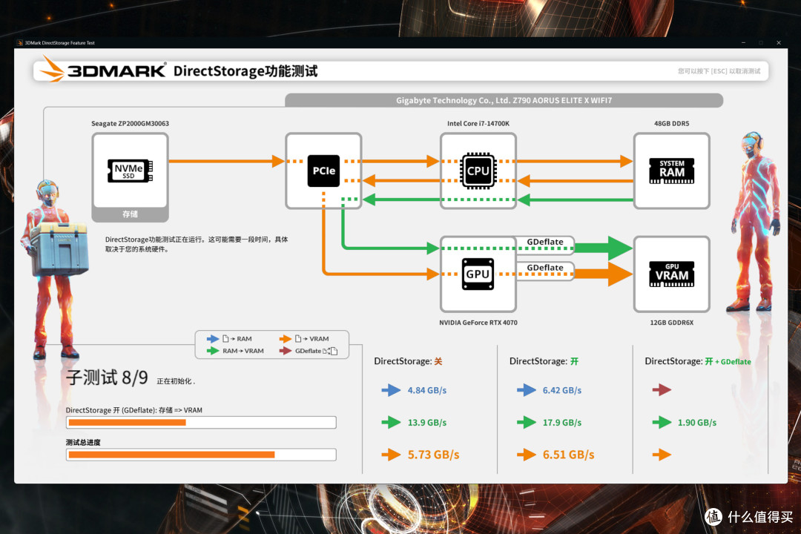Click the 12GB GDDR6X label
The width and height of the screenshot is (801, 534).
671,323
